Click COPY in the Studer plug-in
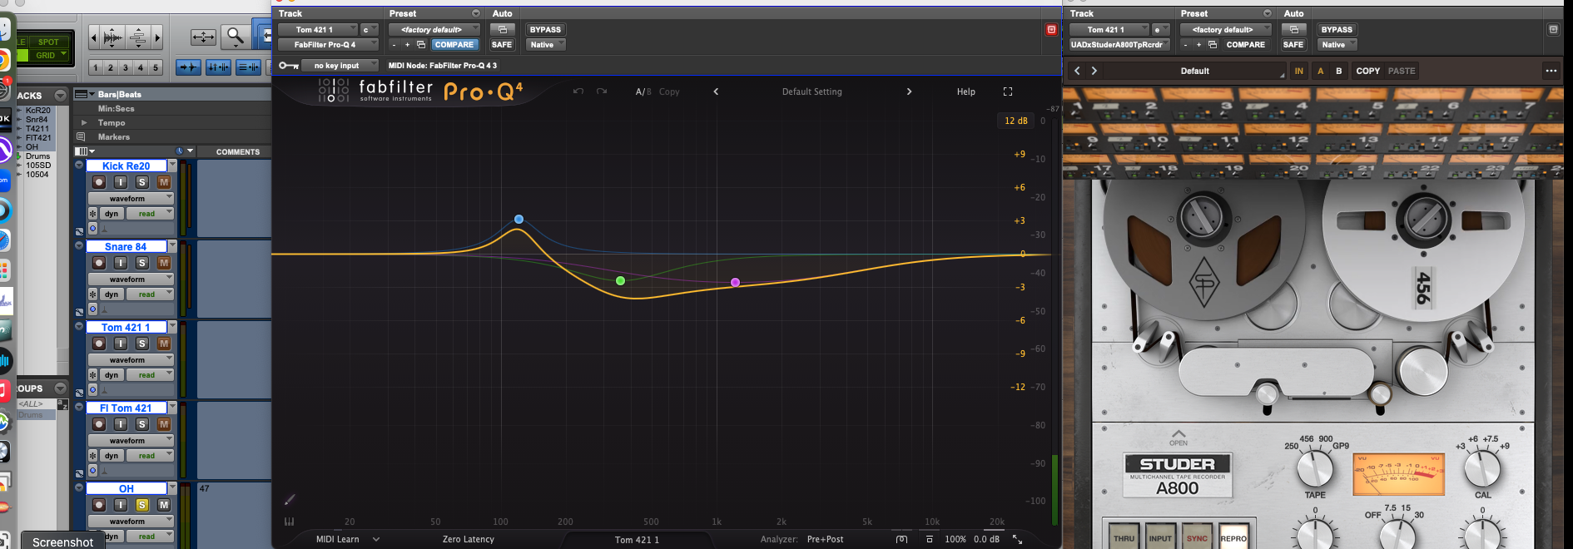The height and width of the screenshot is (549, 1573). (1367, 71)
